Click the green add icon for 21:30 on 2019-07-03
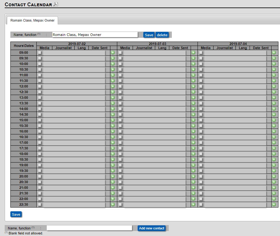Screen dimensions: 280x236 (x=194, y=193)
